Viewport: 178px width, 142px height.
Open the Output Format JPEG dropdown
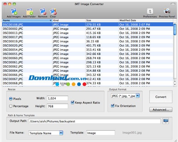[125, 96]
